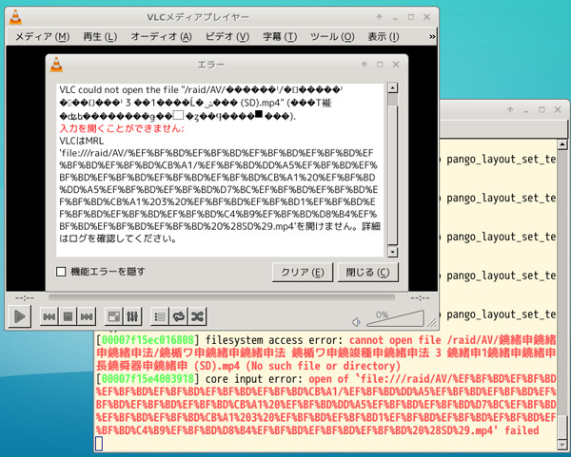Expand the menu bar overflow chevron
This screenshot has width=571, height=457.
(x=432, y=37)
